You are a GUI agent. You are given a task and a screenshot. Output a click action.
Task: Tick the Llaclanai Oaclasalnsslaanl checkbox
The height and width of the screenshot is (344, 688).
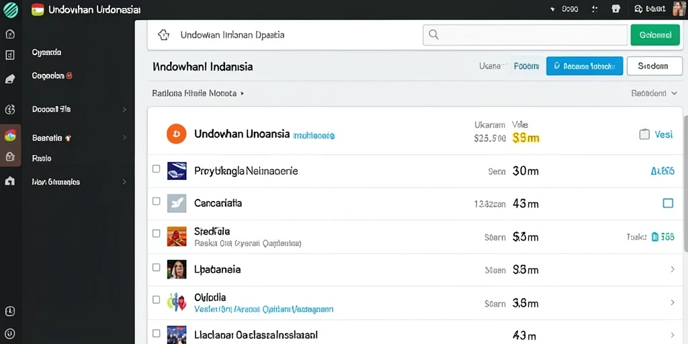coord(156,333)
